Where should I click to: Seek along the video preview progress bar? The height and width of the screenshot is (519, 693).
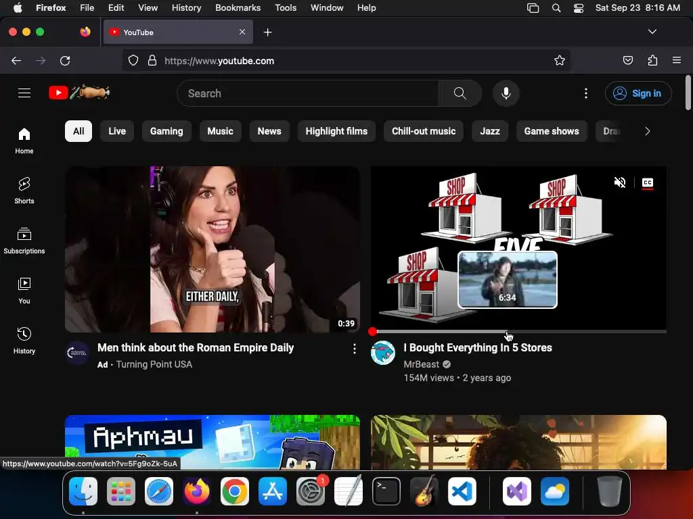pos(518,331)
